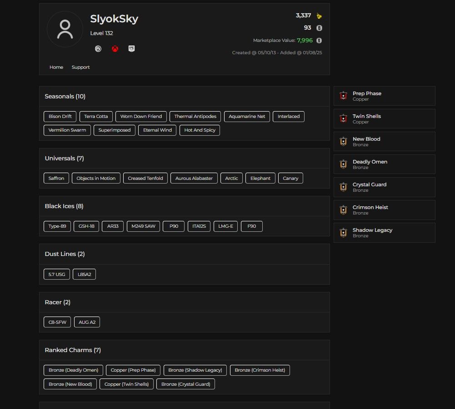Image resolution: width=455 pixels, height=409 pixels.
Task: Choose the Worn Down Friend tag
Action: coord(141,116)
